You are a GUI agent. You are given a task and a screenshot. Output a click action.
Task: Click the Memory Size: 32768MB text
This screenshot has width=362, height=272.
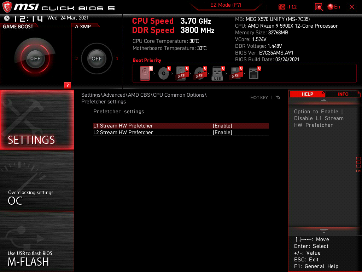tap(262, 33)
